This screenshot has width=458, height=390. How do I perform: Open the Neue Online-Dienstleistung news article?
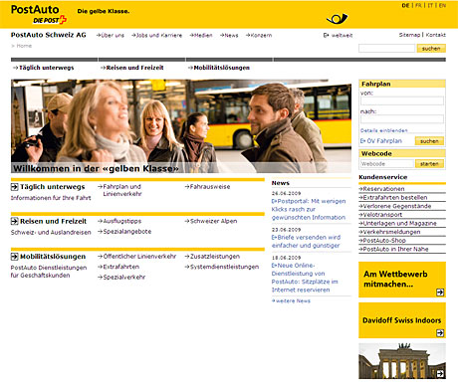(305, 278)
